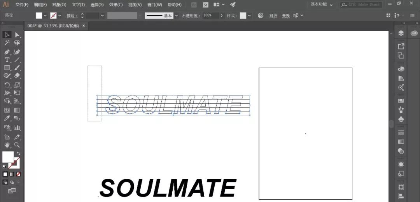The height and width of the screenshot is (202, 420).
Task: Open the 效果(C) menu
Action: pyautogui.click(x=115, y=5)
